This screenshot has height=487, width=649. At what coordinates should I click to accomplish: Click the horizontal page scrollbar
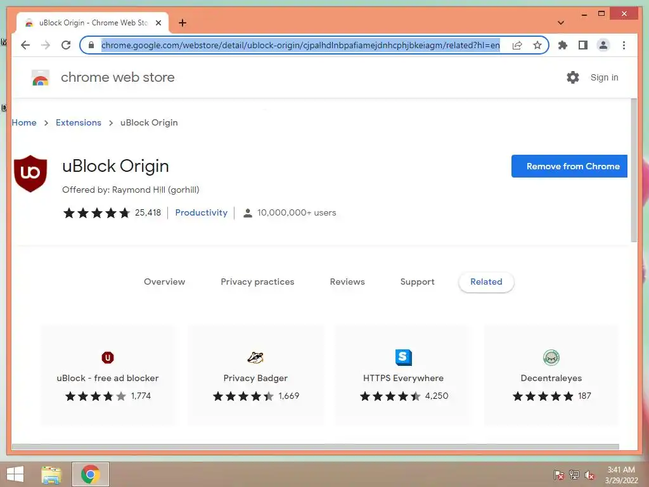[x=316, y=447]
